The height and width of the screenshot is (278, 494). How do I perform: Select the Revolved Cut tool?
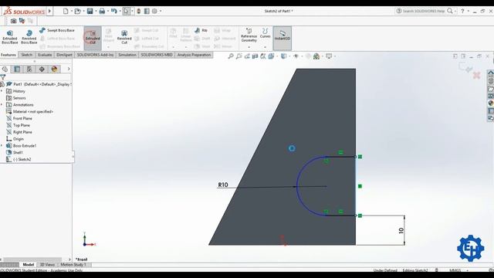pos(124,37)
